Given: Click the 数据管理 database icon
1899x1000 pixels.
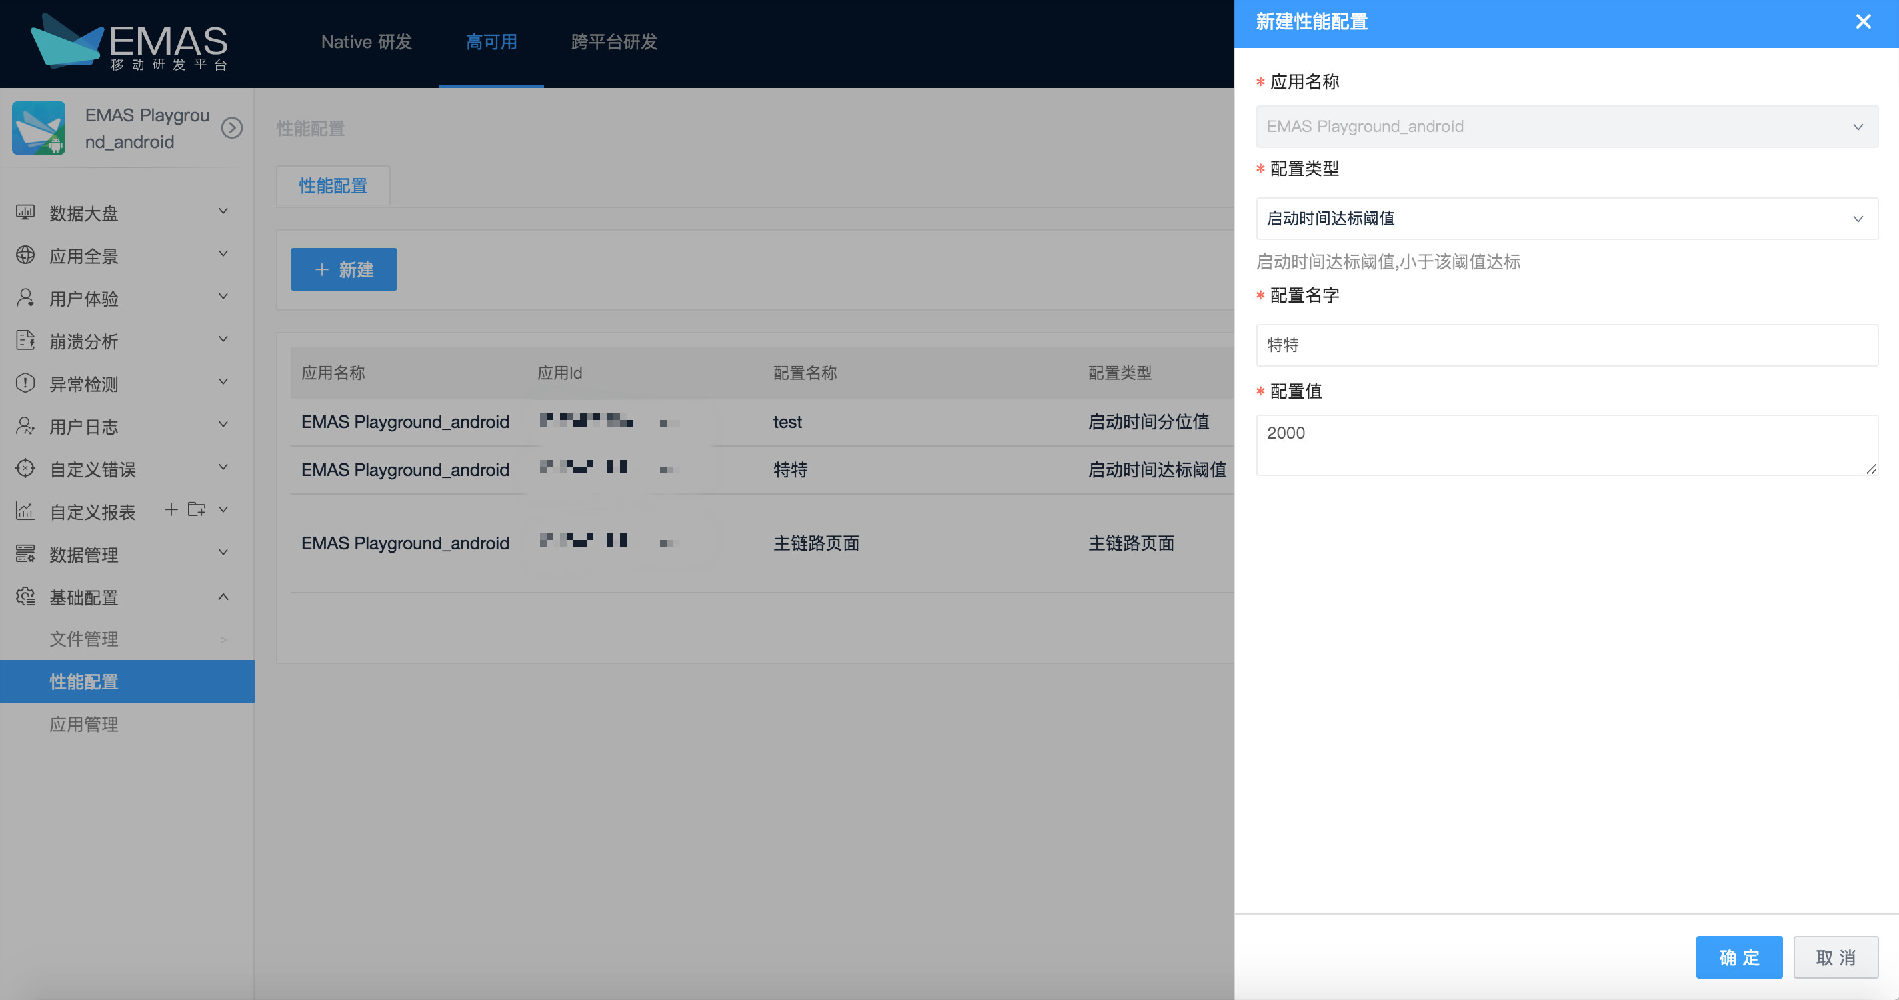Looking at the screenshot, I should tap(25, 554).
